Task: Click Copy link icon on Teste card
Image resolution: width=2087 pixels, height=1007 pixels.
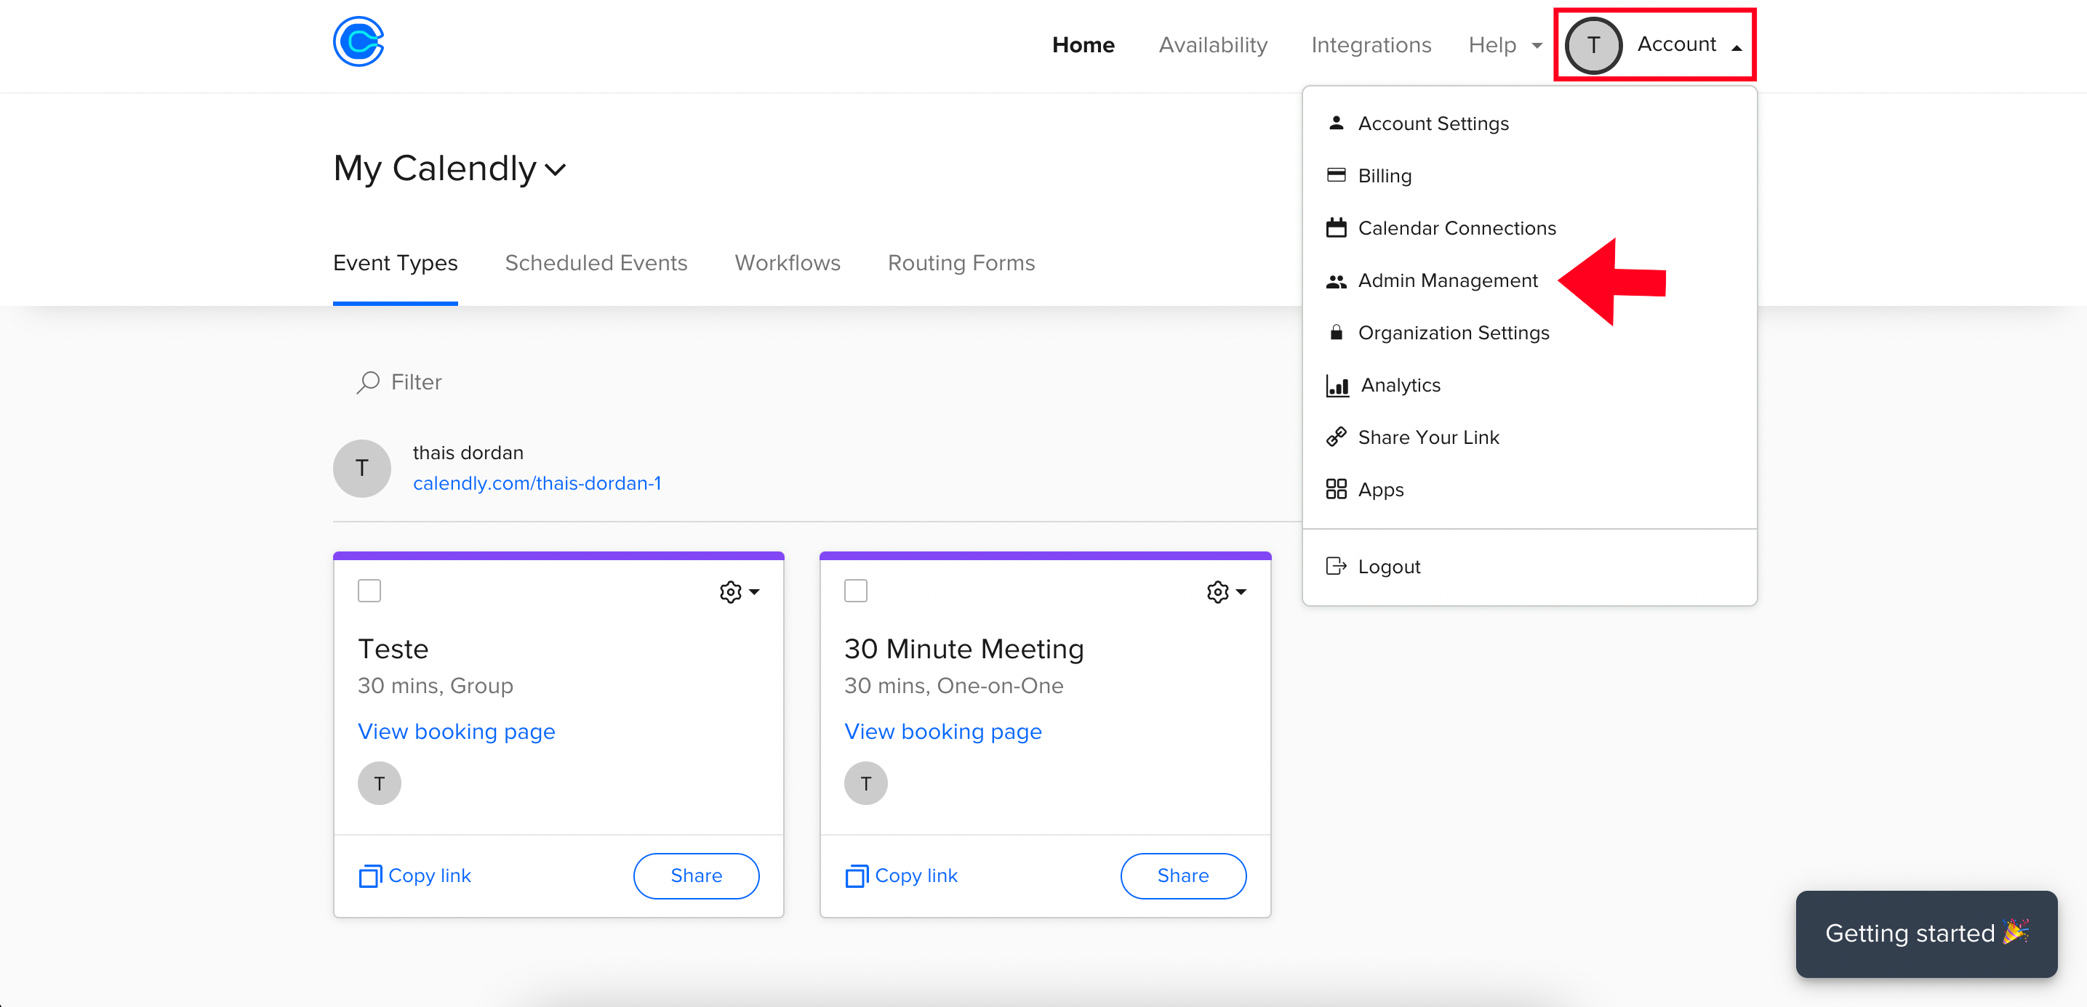Action: coord(370,876)
